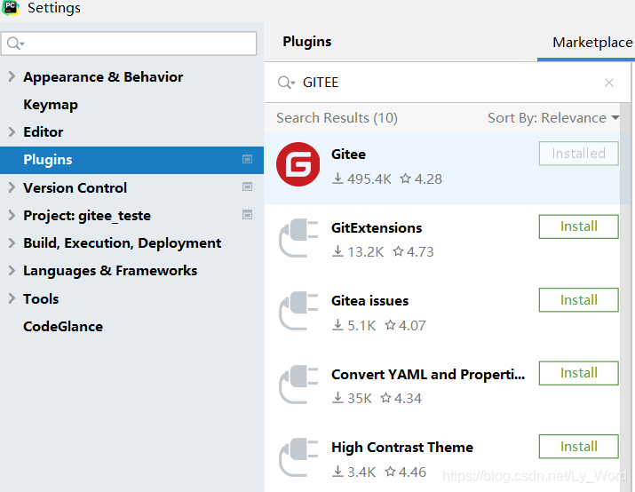The width and height of the screenshot is (635, 492).
Task: Install the Gitea issues plugin
Action: (578, 300)
